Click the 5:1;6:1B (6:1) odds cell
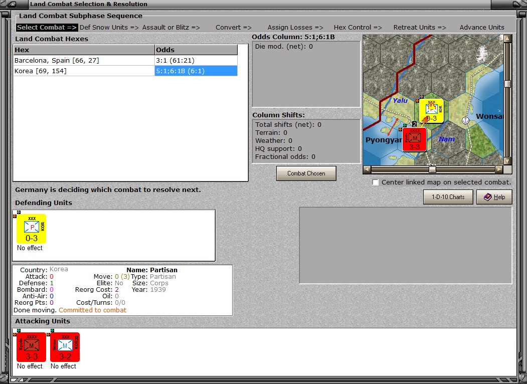Screen dimensions: 527x384 pos(196,71)
